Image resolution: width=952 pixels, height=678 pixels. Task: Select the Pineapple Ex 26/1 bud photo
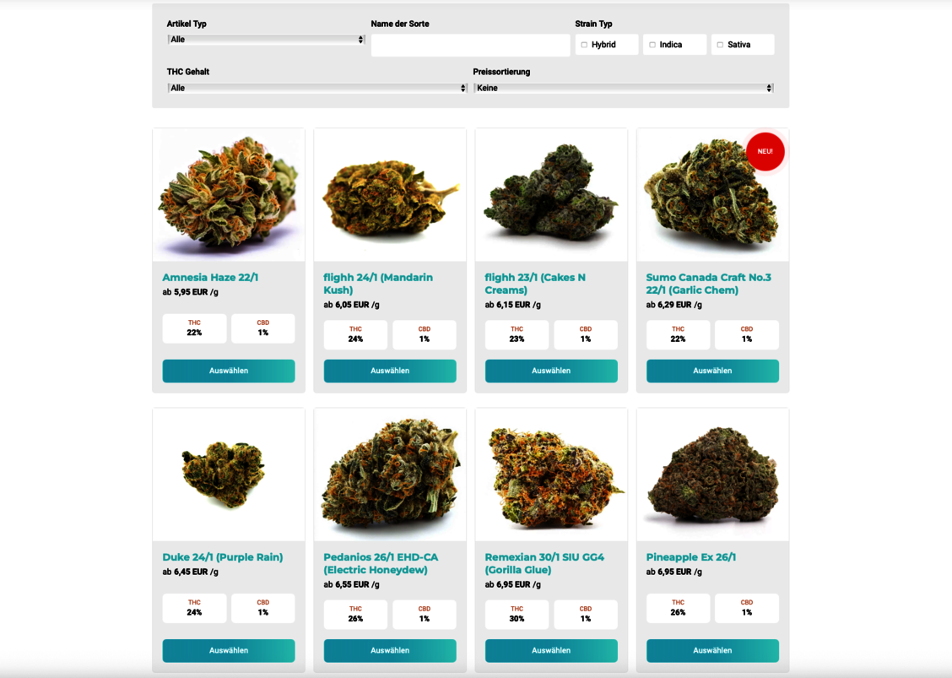pos(713,475)
